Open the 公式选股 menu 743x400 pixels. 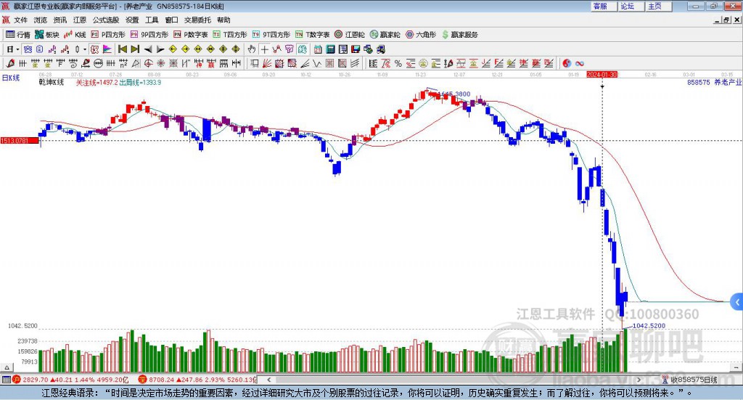106,20
